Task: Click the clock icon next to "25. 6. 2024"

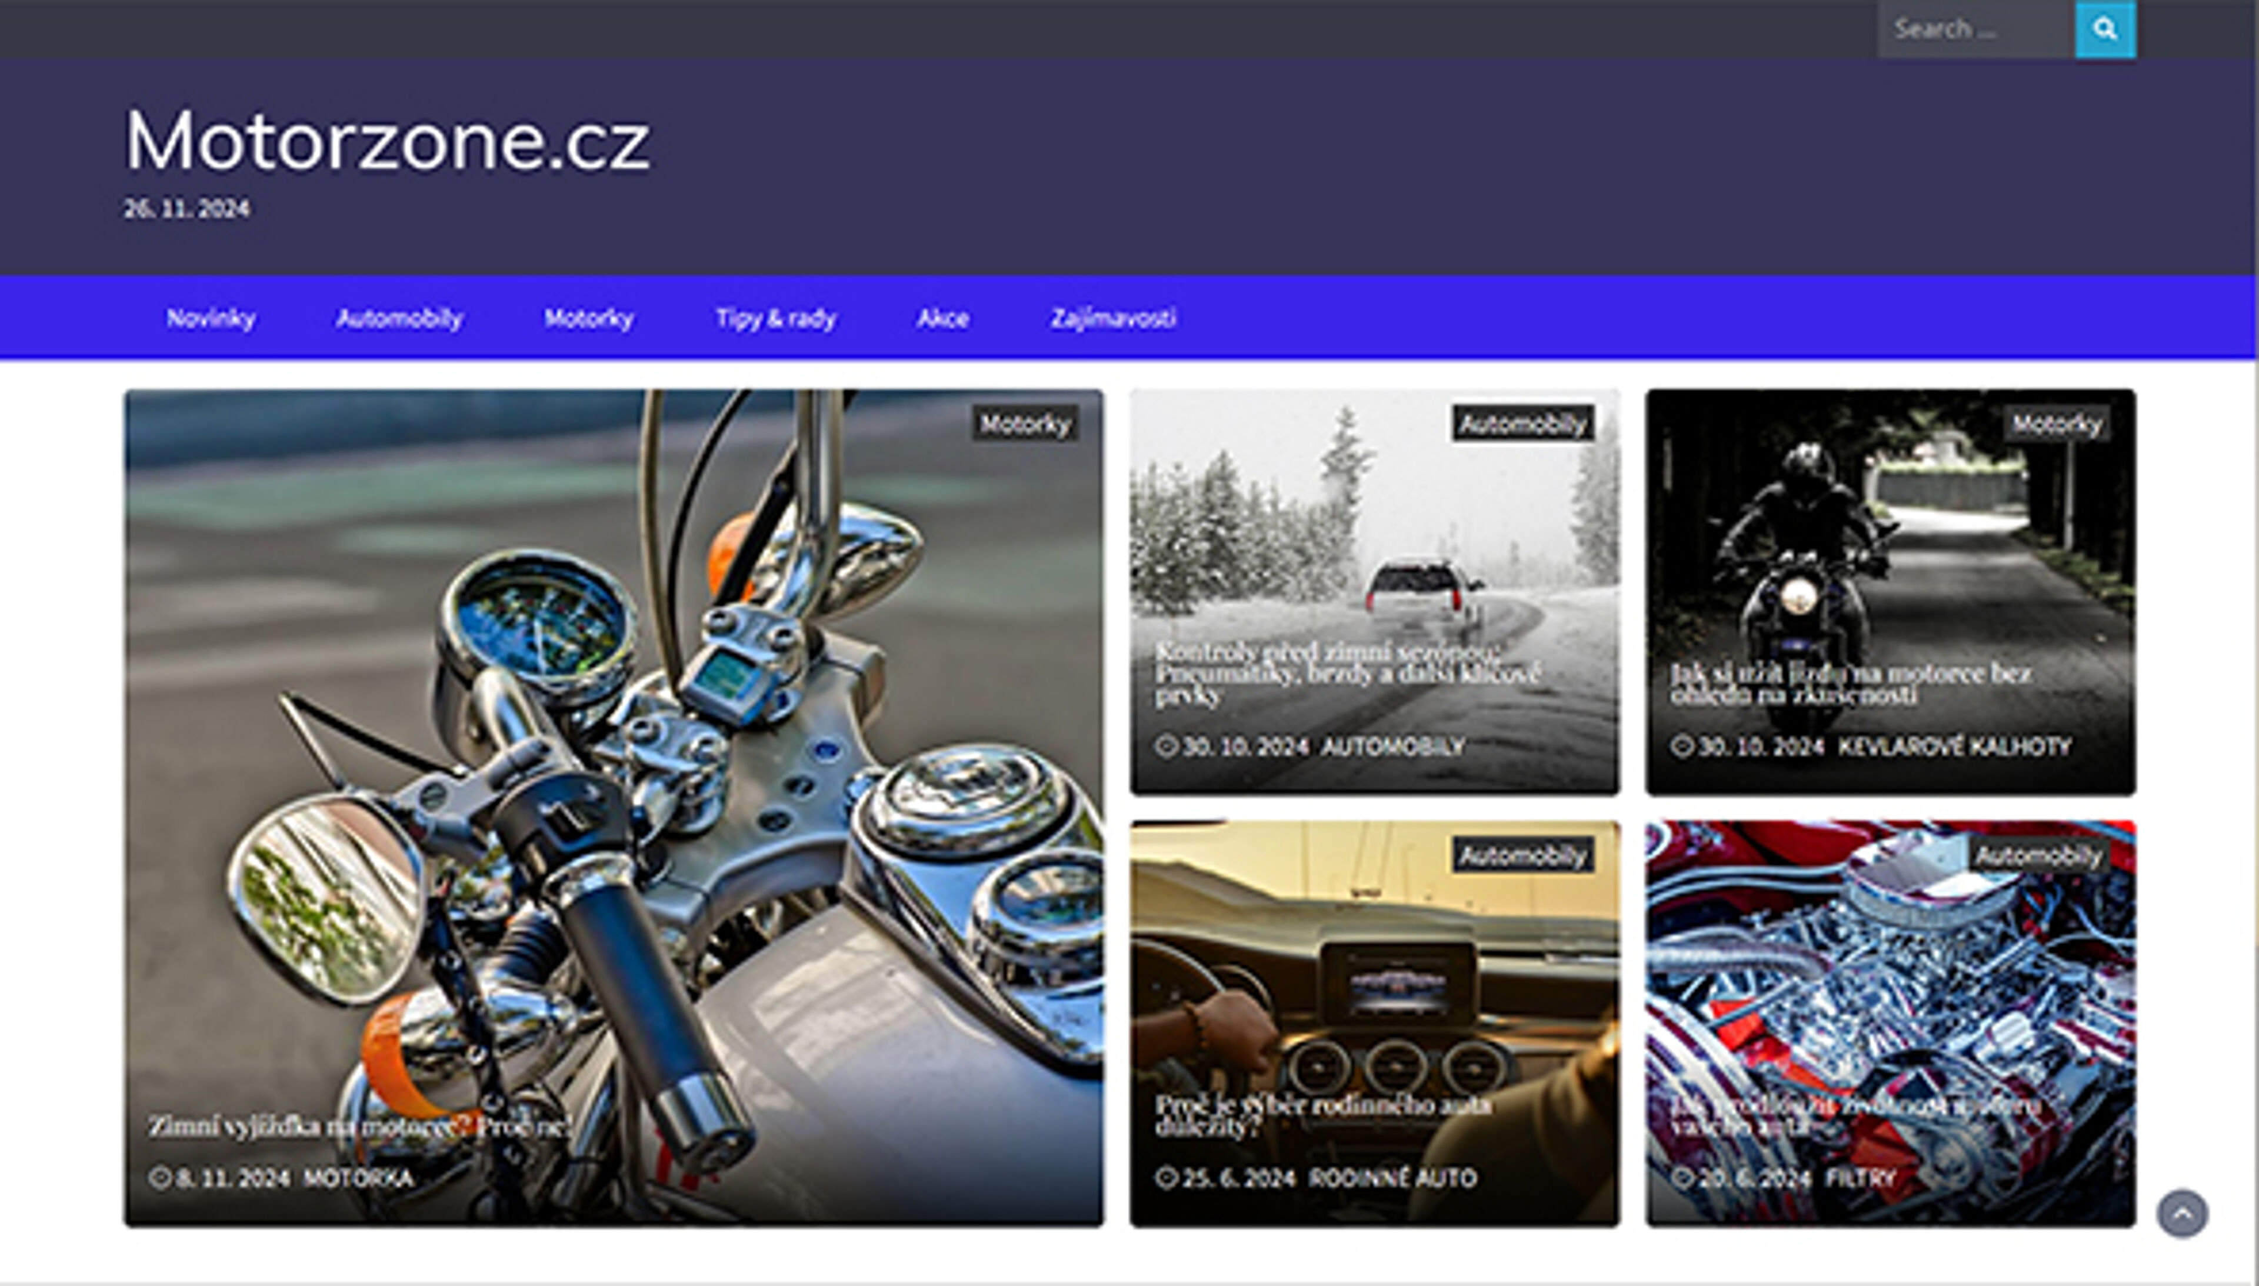Action: (1168, 1177)
